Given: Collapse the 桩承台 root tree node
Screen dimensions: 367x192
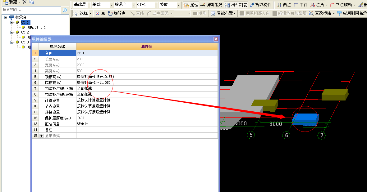Looking at the screenshot, I should click(x=6, y=17).
